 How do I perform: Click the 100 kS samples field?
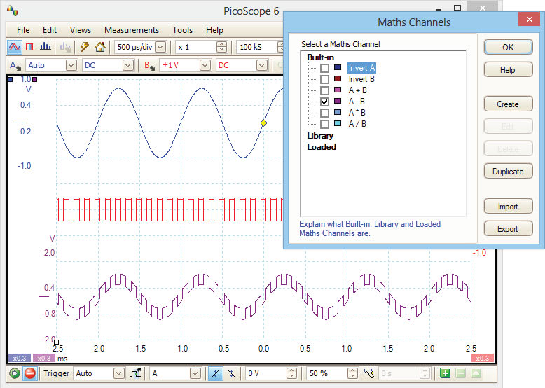[256, 47]
